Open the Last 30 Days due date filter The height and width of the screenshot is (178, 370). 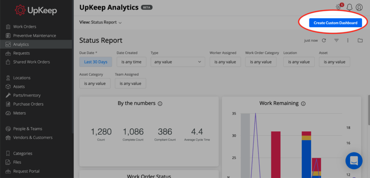click(95, 62)
